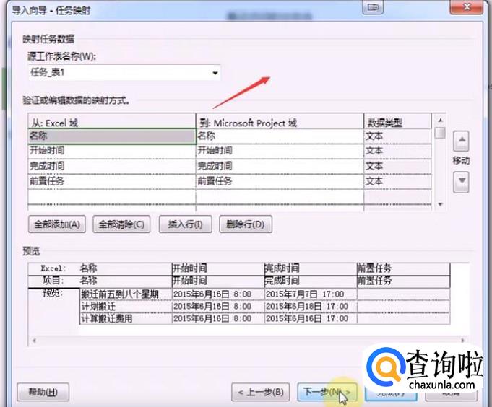Screen dimensions: 492x407
Task: Select Project field cell 开始时间
Action: [x=280, y=151]
